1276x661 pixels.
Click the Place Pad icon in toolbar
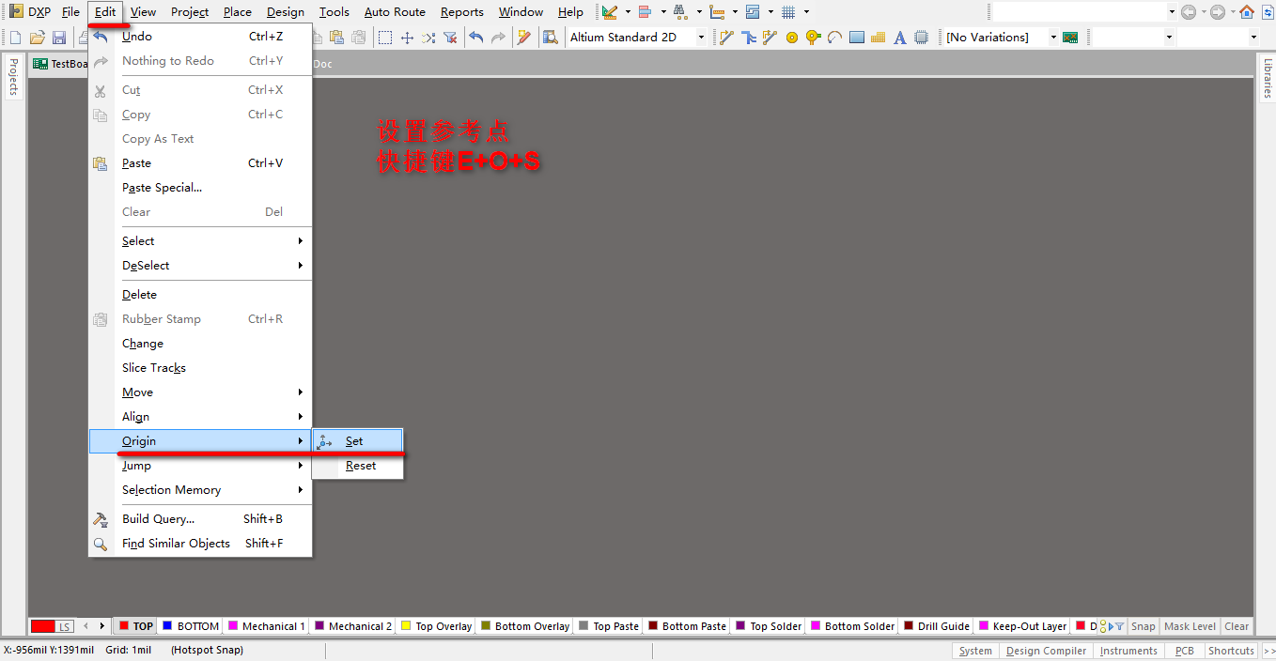pos(791,38)
